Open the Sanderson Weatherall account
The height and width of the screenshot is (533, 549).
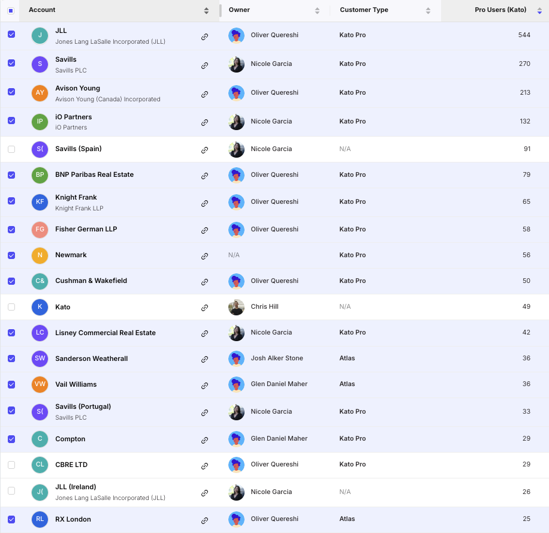91,359
